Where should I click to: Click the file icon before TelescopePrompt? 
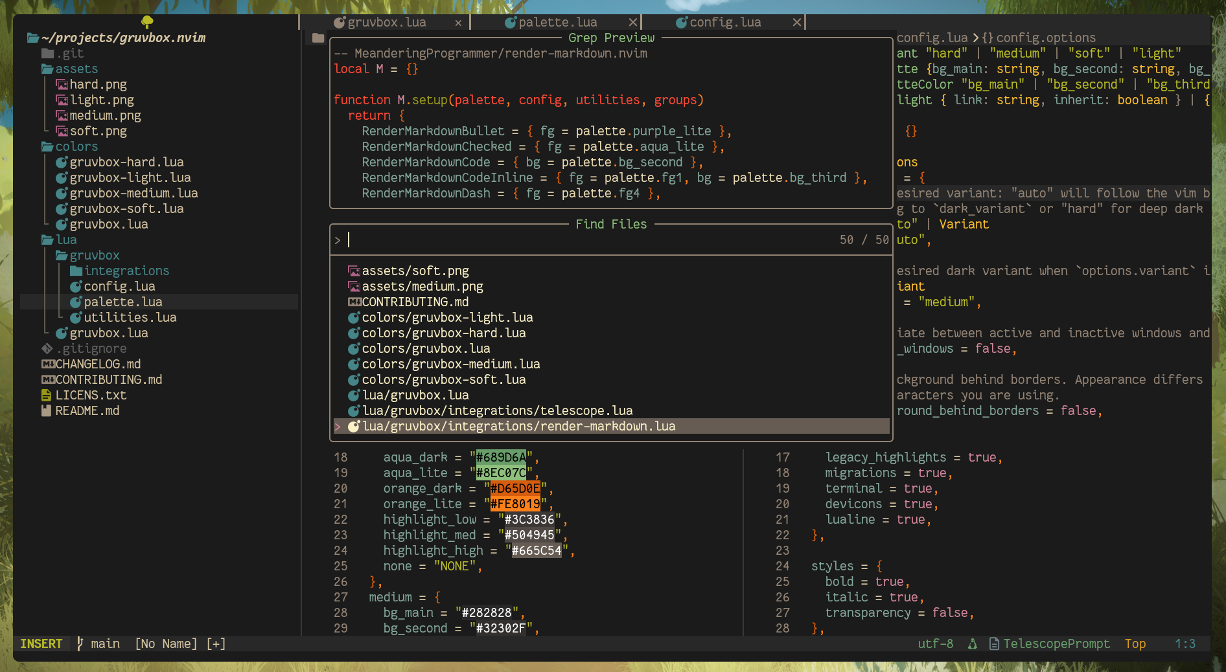pyautogui.click(x=995, y=644)
